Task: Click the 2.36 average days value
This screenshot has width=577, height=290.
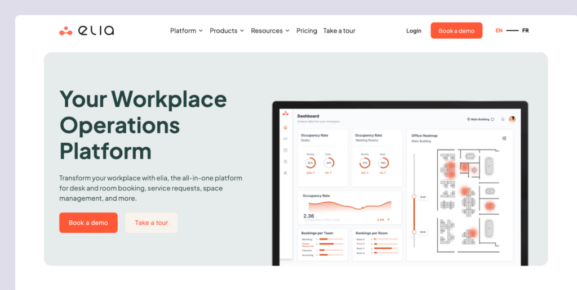Action: (309, 216)
